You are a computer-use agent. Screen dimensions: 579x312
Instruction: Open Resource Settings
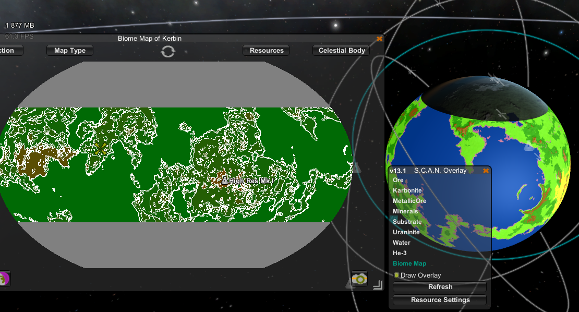coord(440,300)
